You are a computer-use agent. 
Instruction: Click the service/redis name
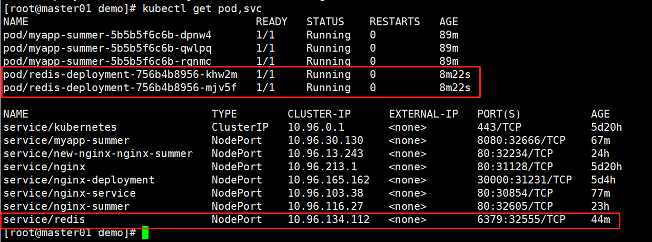coord(44,219)
